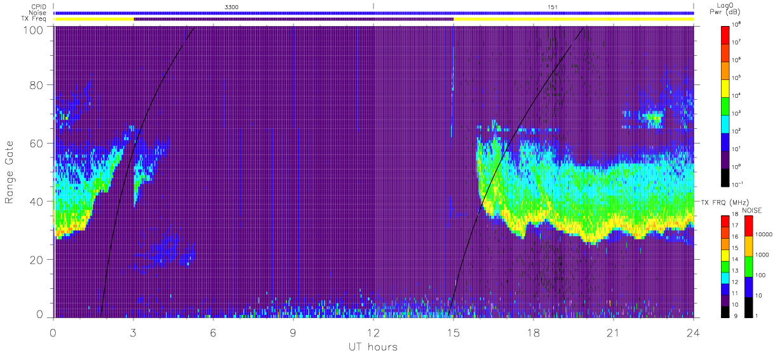
Task: Click the cyan segment of TX FRQ colorbar
Action: [x=725, y=278]
